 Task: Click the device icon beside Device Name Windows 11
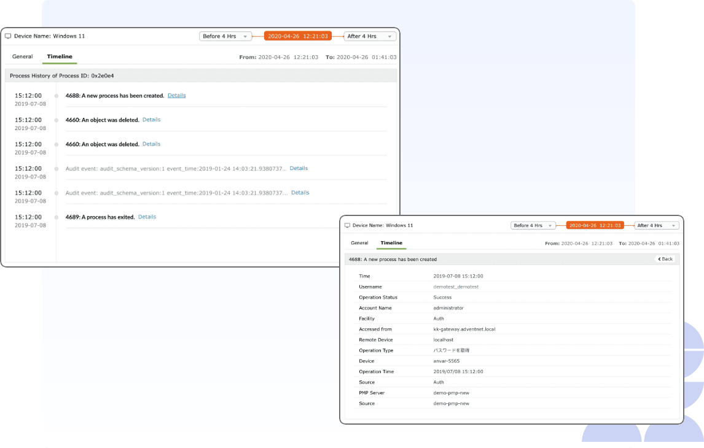pos(8,36)
